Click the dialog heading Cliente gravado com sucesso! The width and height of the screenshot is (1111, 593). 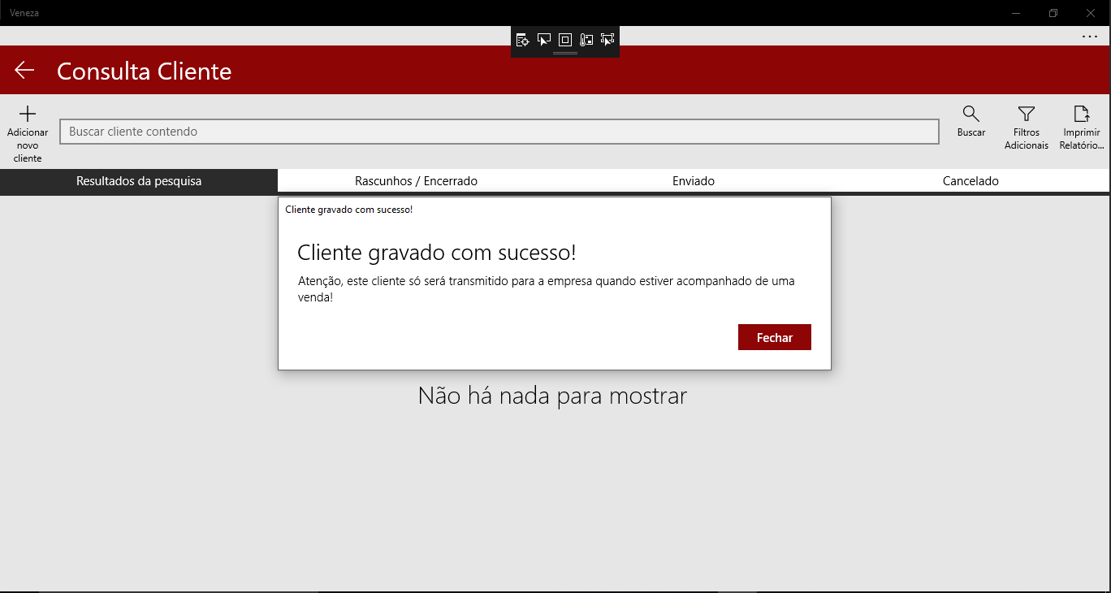[437, 253]
